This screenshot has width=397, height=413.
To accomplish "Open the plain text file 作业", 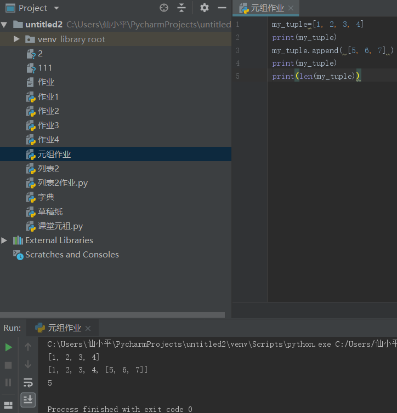I will point(46,82).
